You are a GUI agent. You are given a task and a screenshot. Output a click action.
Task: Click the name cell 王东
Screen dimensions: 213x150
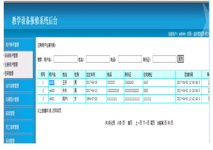[x=65, y=82]
